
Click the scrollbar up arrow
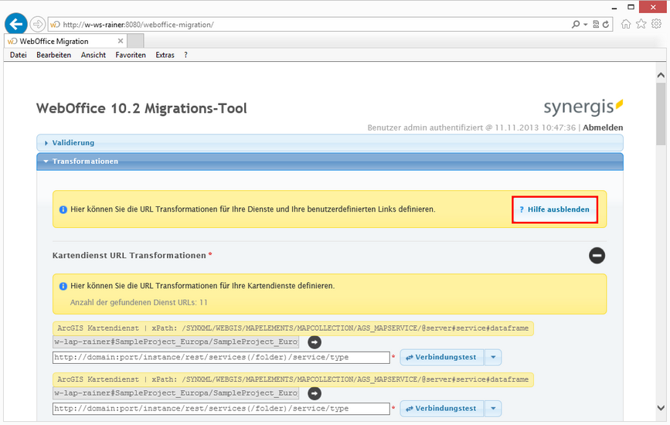point(661,75)
